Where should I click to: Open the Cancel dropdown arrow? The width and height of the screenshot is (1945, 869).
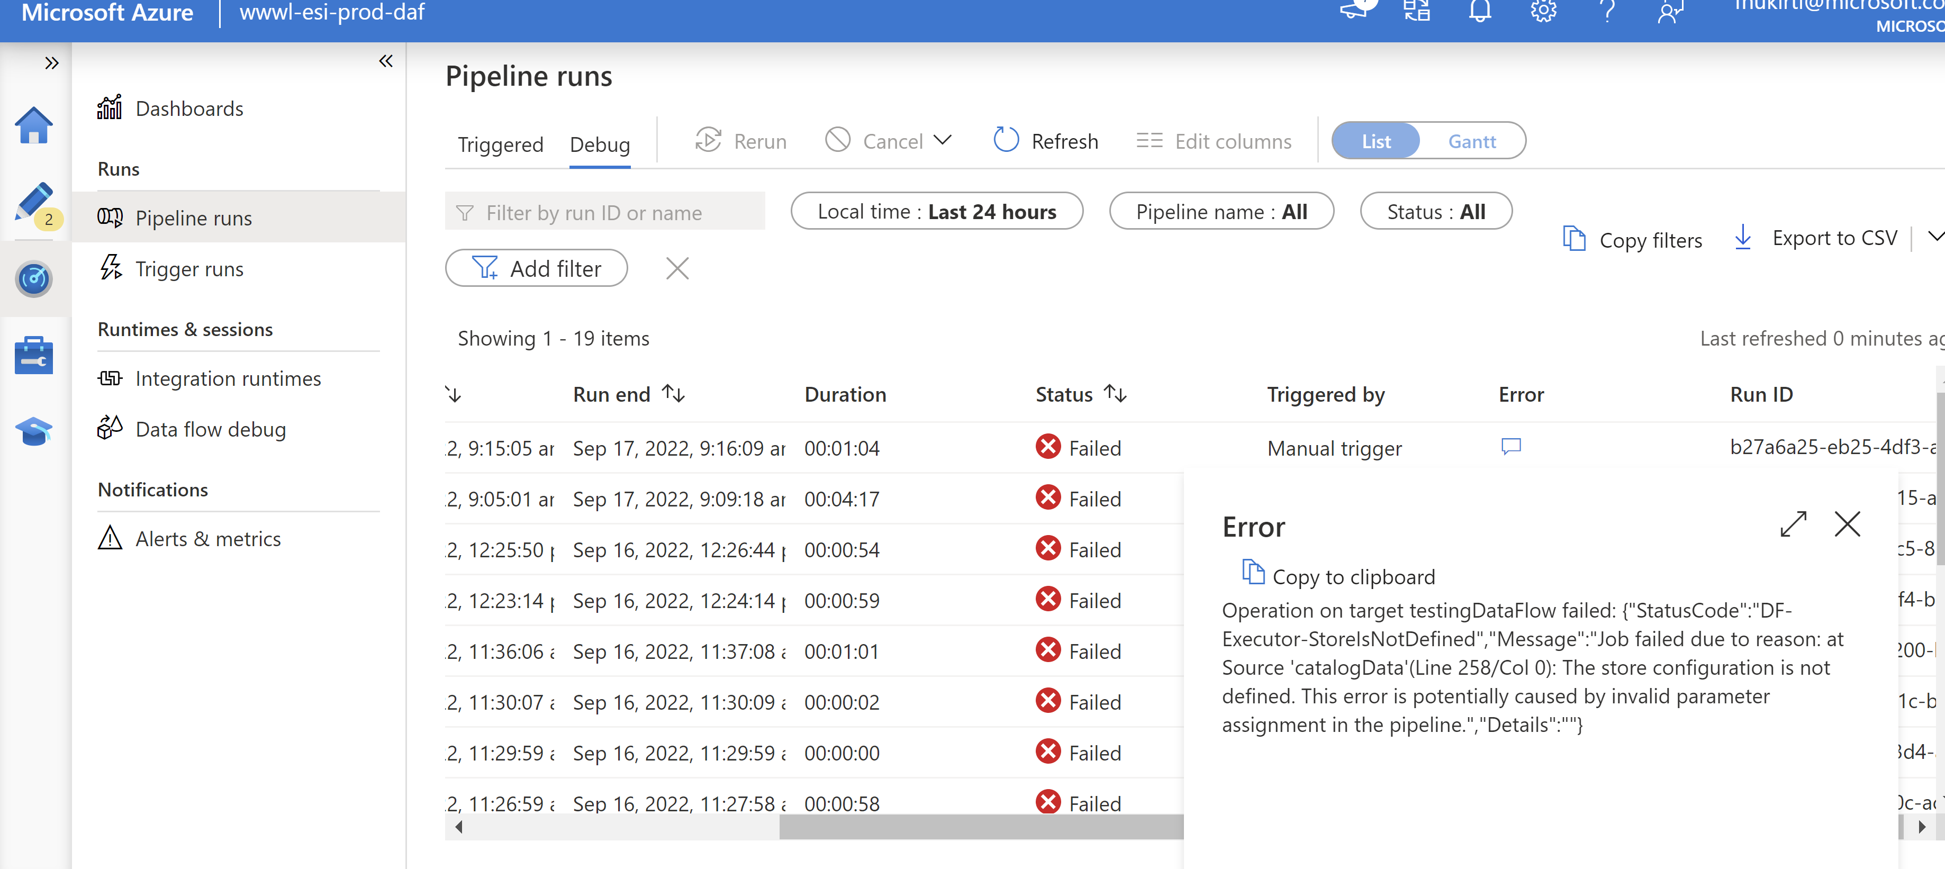pyautogui.click(x=942, y=140)
